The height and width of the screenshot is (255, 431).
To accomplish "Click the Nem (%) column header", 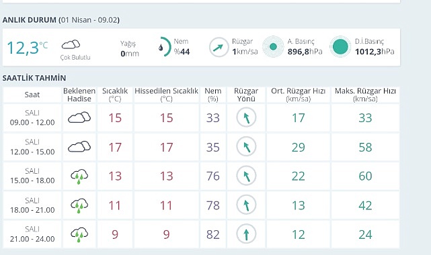I will [212, 95].
